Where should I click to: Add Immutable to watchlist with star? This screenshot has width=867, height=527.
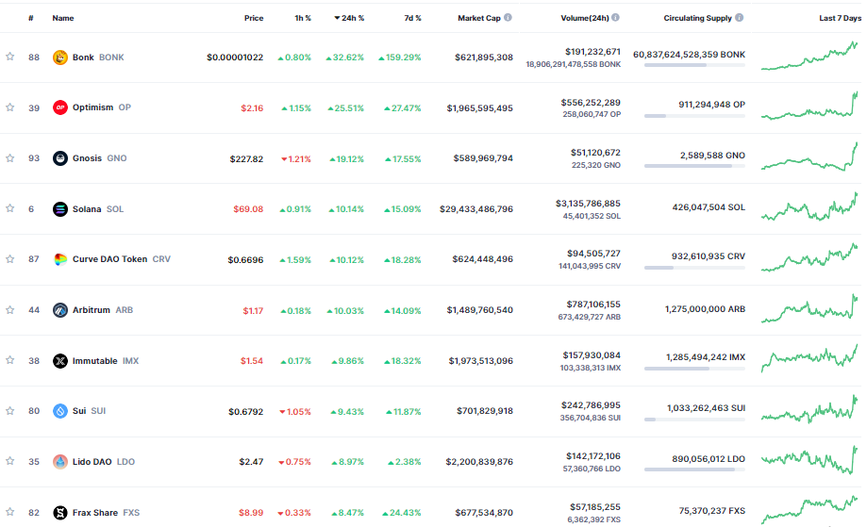tap(10, 360)
